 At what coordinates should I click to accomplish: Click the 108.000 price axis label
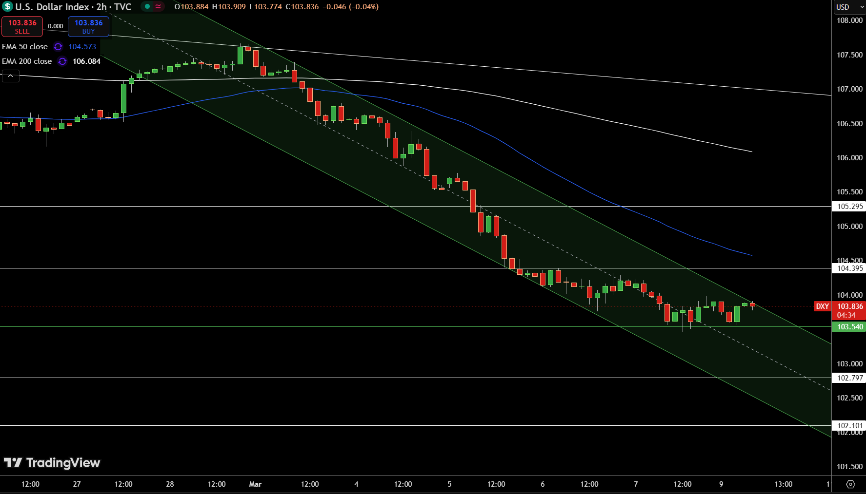pos(850,20)
